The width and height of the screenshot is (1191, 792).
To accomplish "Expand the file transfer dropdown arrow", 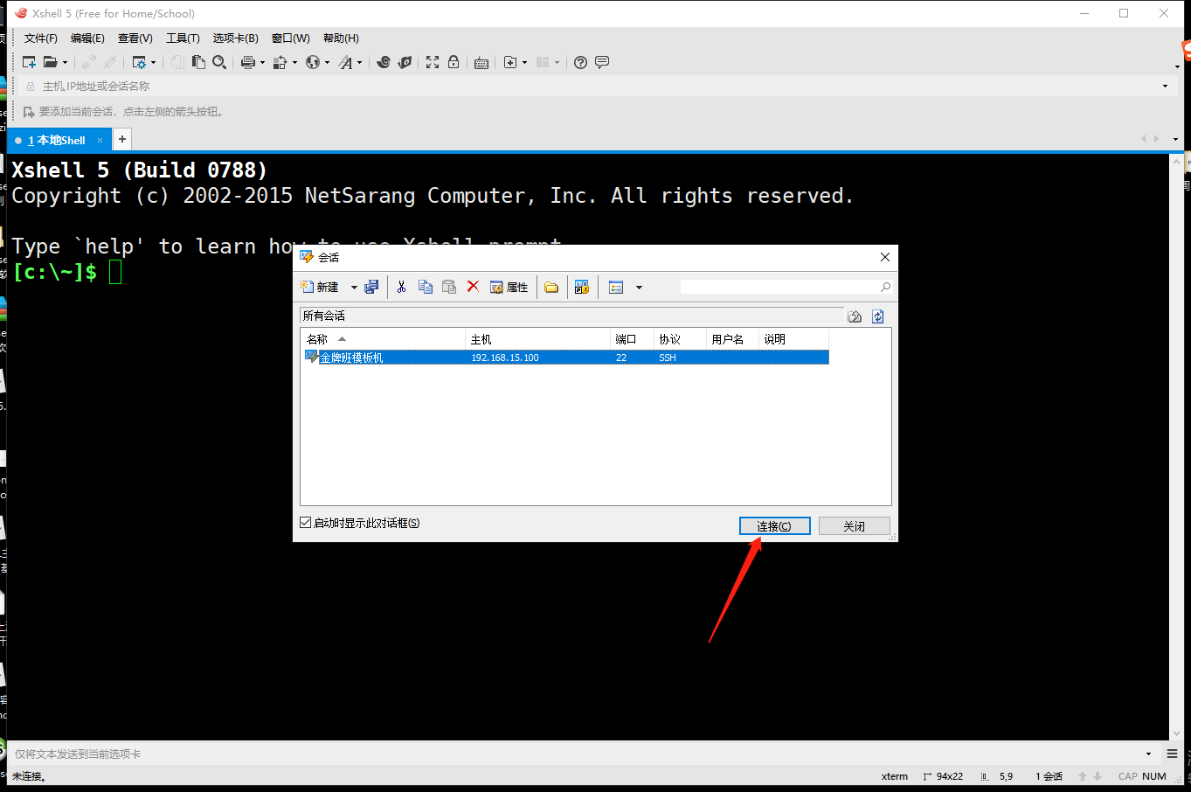I will coord(294,62).
